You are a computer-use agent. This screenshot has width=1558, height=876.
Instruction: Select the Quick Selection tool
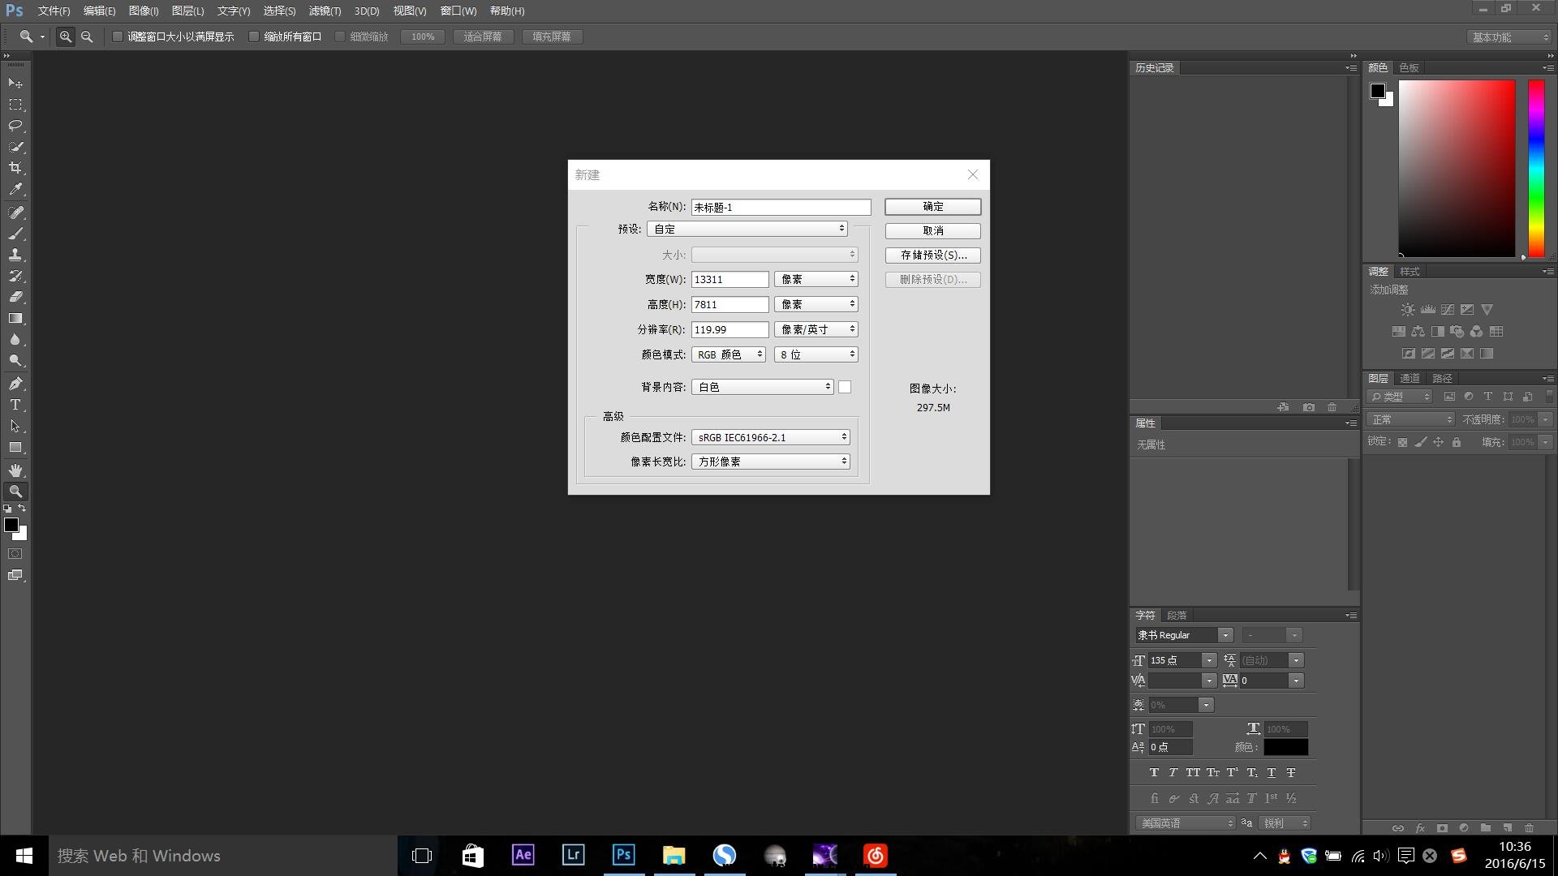(x=15, y=147)
